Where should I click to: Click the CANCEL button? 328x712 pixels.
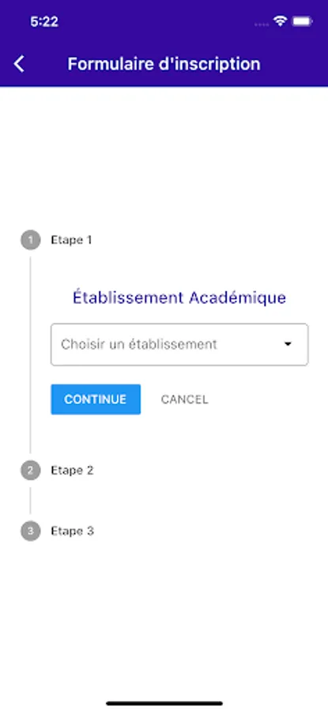pos(185,400)
